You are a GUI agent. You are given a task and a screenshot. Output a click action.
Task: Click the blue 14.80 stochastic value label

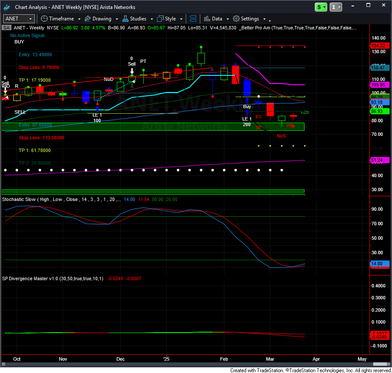coord(379,264)
